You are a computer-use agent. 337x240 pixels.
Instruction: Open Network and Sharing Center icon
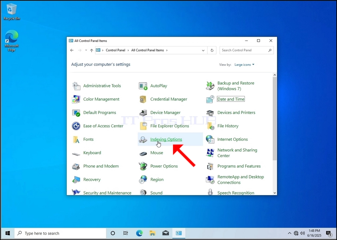tap(210, 153)
